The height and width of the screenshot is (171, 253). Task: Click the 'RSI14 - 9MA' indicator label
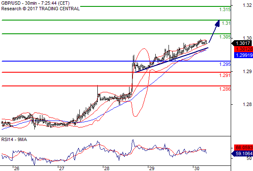(x=14, y=139)
